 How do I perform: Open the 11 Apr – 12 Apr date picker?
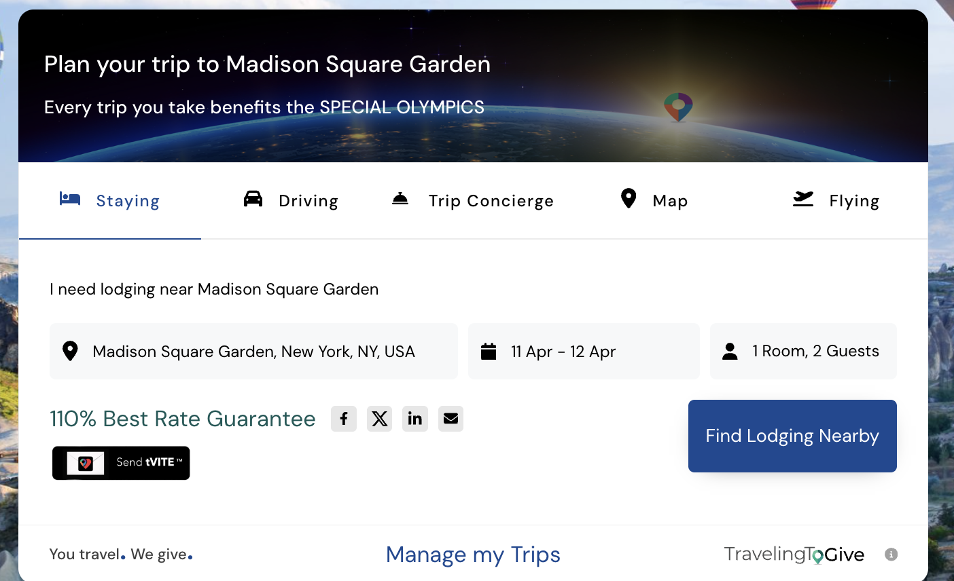tap(584, 351)
